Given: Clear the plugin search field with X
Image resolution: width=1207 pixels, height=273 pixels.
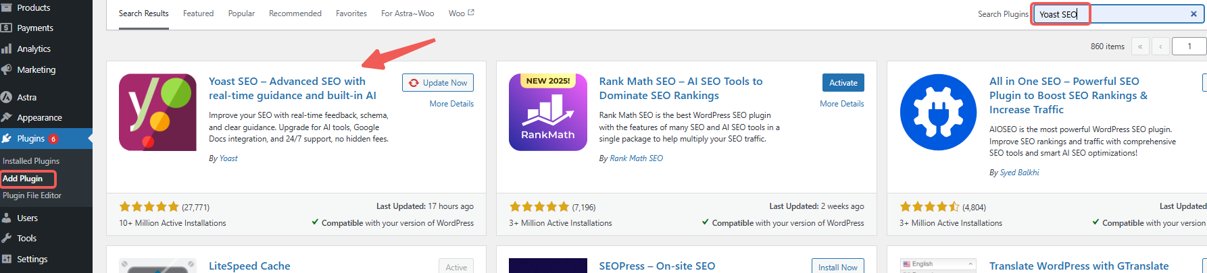Looking at the screenshot, I should pyautogui.click(x=1193, y=14).
